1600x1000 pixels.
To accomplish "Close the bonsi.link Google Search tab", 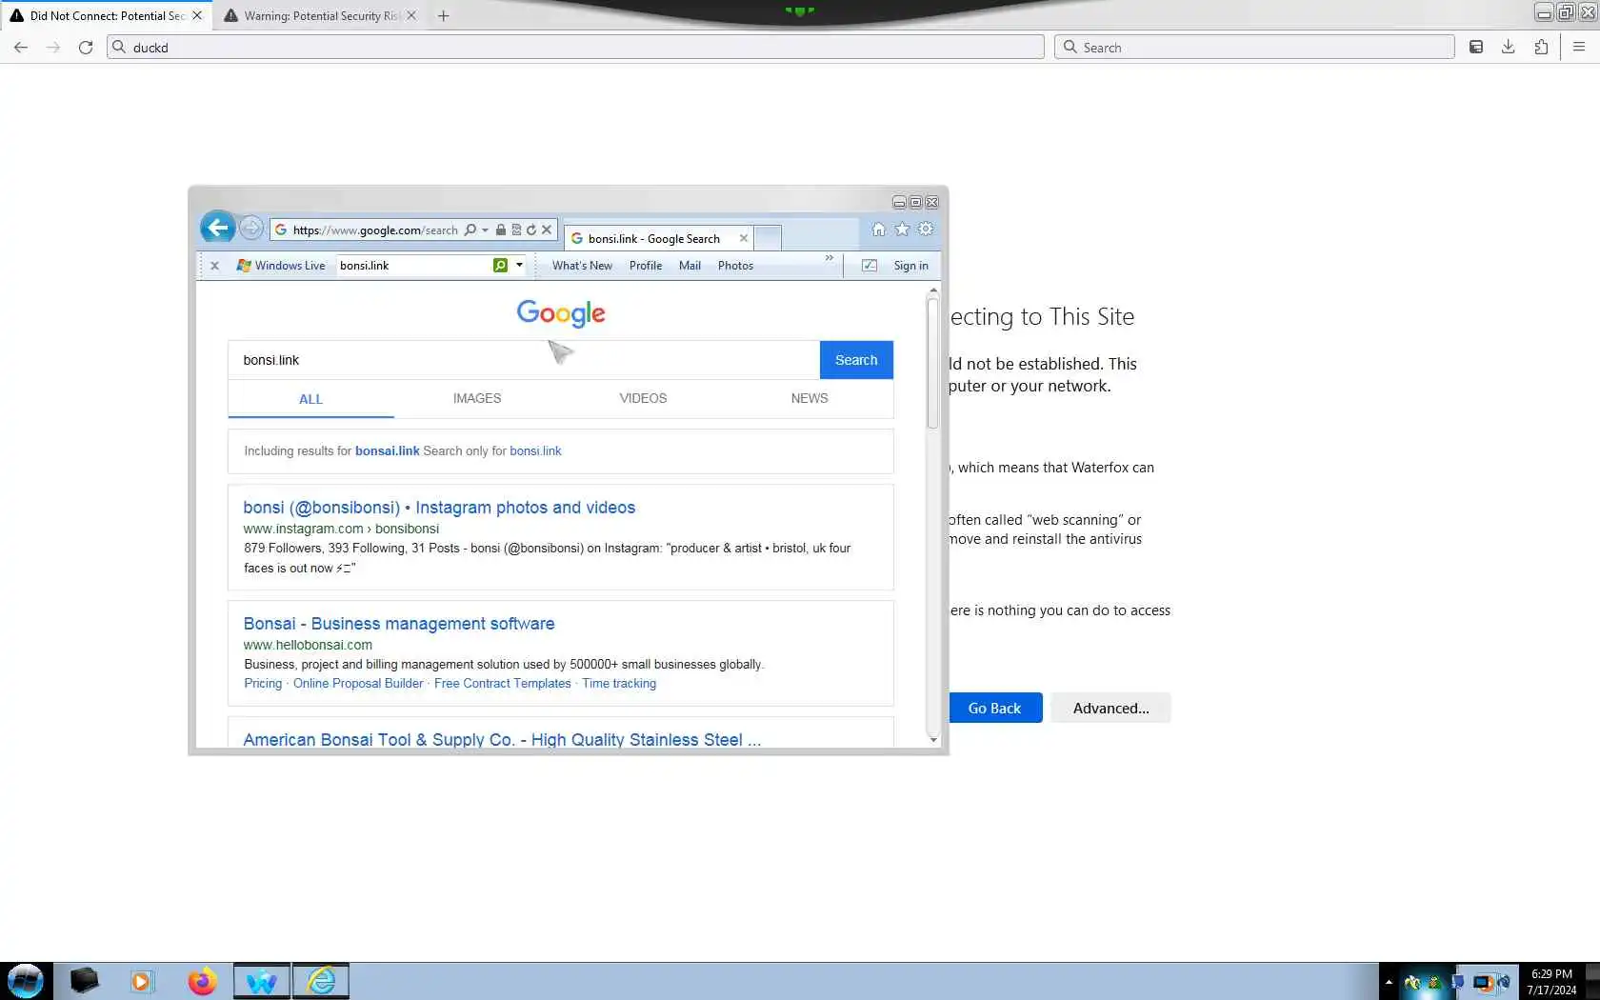I will tap(744, 238).
